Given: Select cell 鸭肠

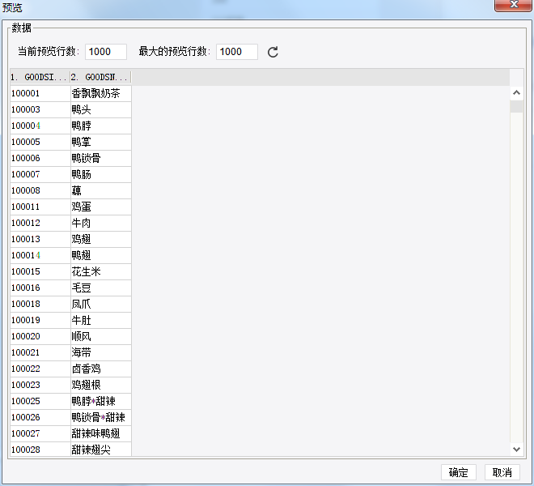Looking at the screenshot, I should pyautogui.click(x=101, y=174).
